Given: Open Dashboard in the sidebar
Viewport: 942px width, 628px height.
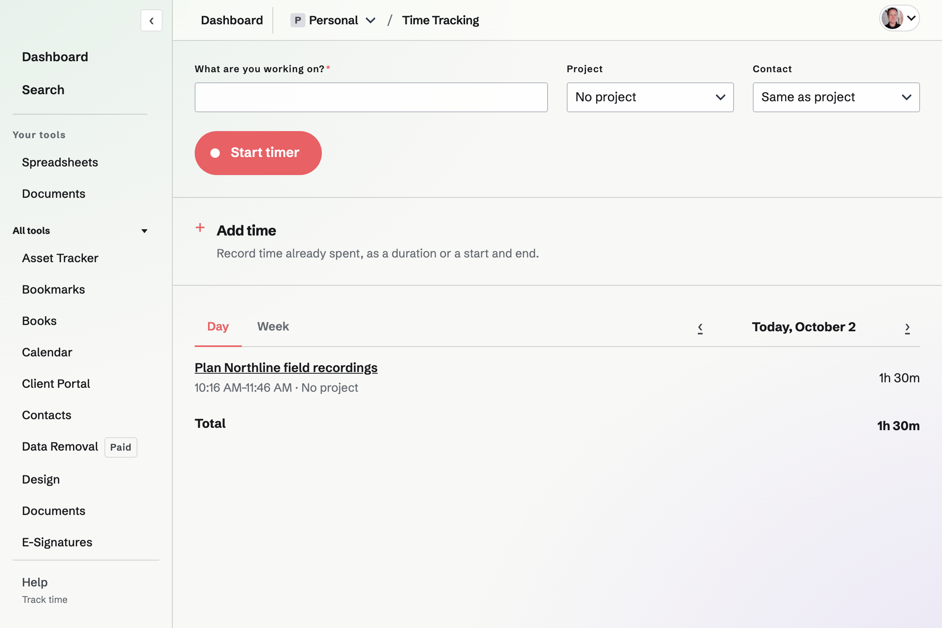Looking at the screenshot, I should (55, 57).
